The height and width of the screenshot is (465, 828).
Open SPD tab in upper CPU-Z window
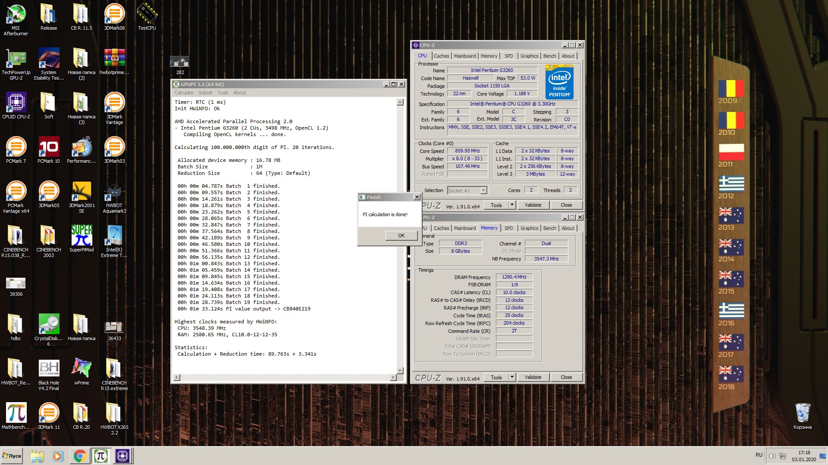(x=508, y=56)
